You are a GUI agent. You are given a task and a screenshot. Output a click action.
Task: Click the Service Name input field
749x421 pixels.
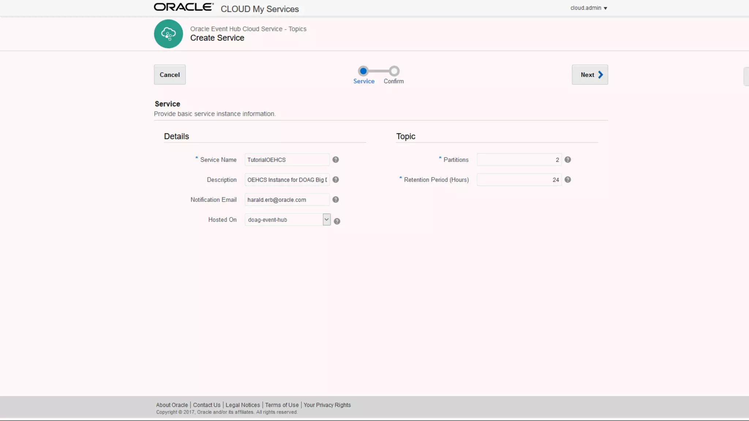pyautogui.click(x=287, y=160)
